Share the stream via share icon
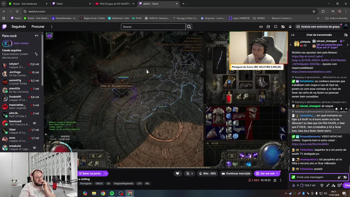 [x=275, y=180]
